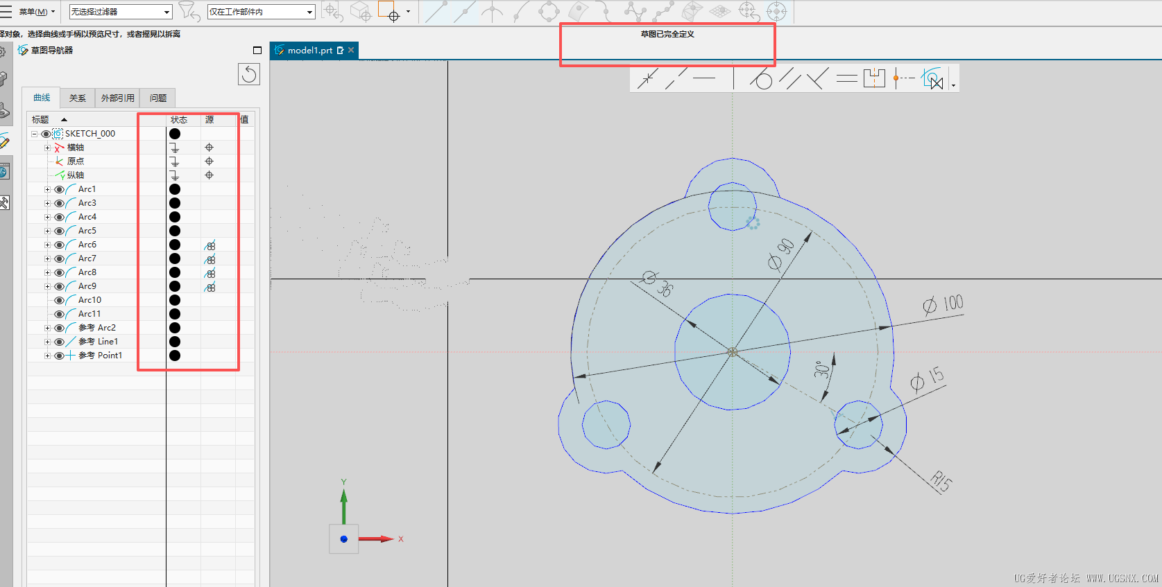Toggle the point on face snap icon
The height and width of the screenshot is (587, 1162).
(578, 11)
